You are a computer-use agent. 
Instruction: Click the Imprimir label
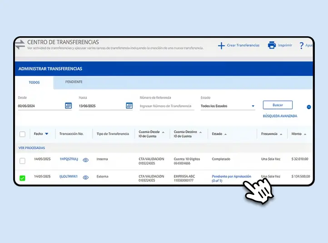[x=285, y=45]
